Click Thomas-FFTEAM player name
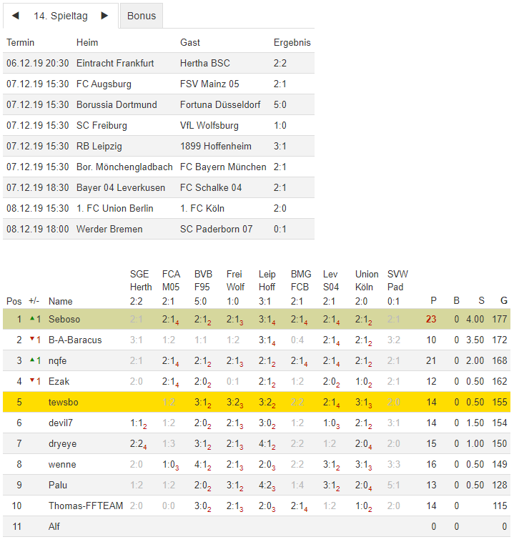 coord(85,506)
